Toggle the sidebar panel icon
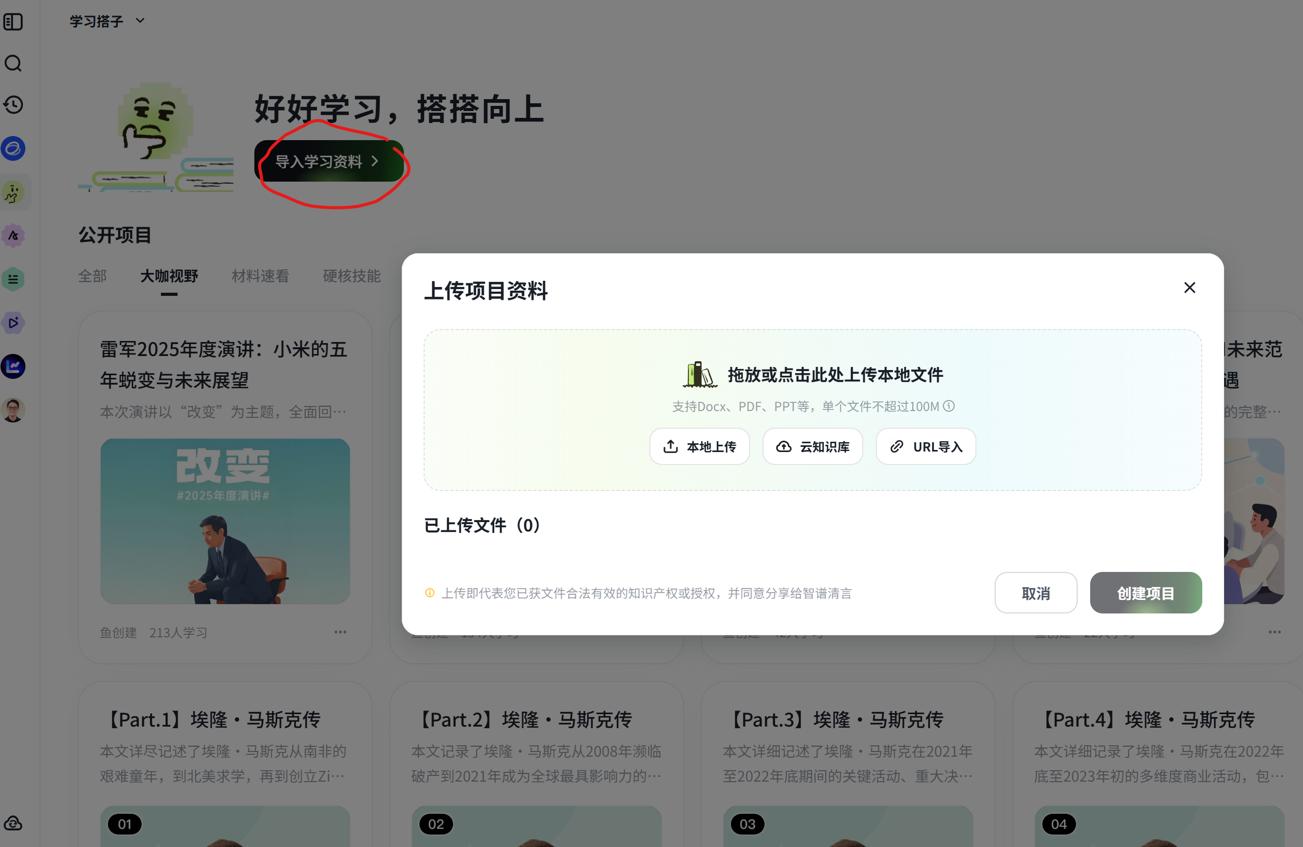 click(13, 22)
